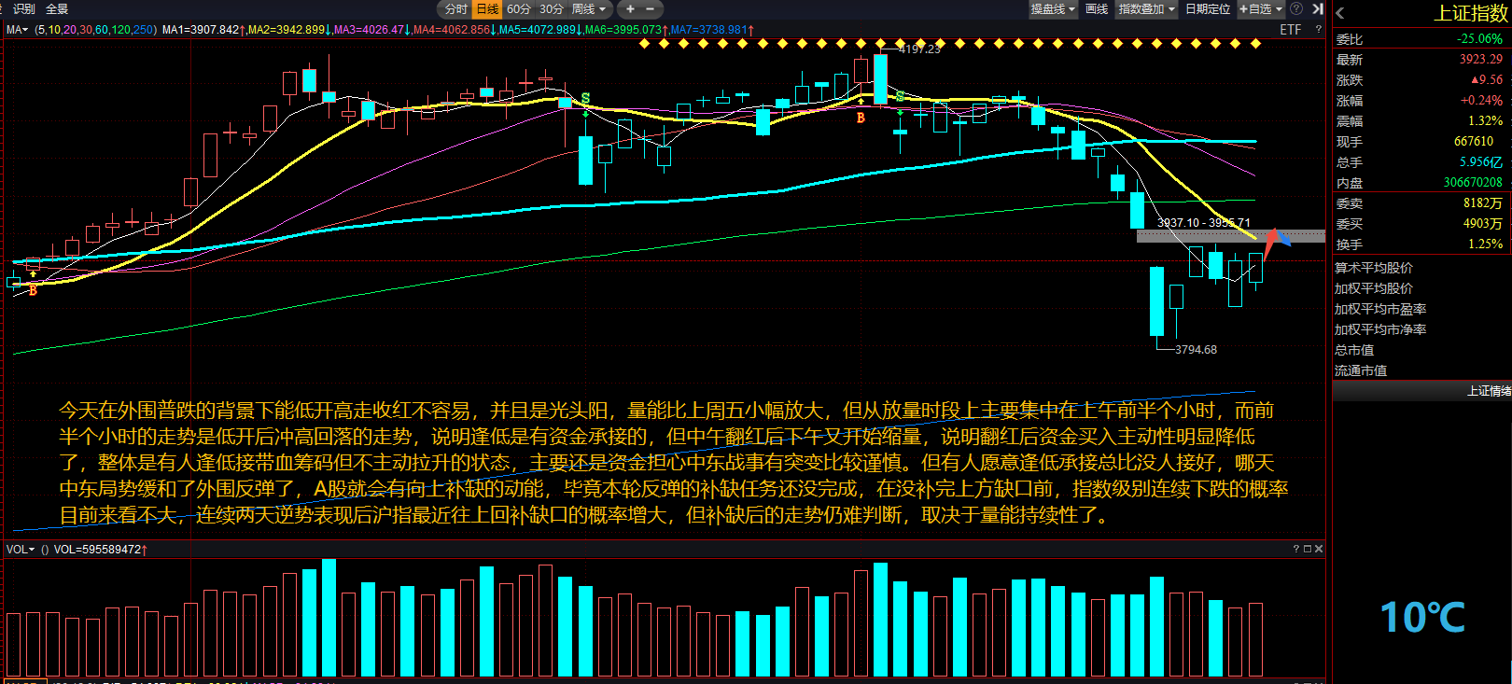The width and height of the screenshot is (1512, 684).
Task: Open the 周线 period dropdown
Action: (589, 9)
